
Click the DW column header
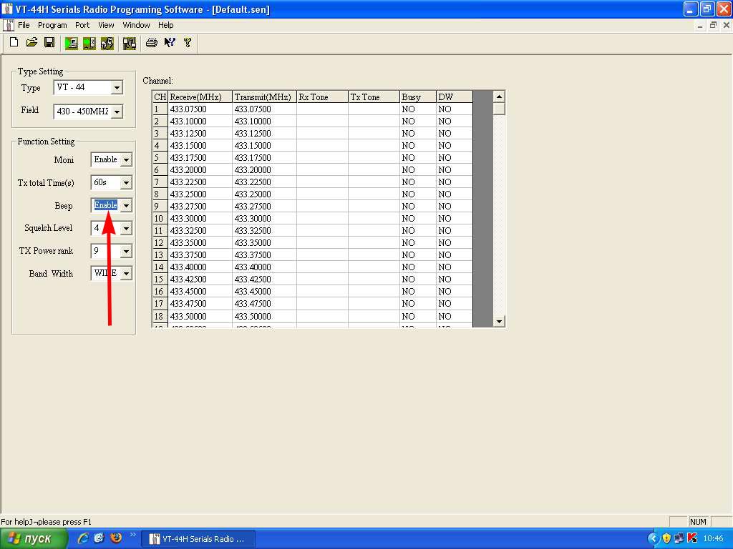pyautogui.click(x=455, y=97)
